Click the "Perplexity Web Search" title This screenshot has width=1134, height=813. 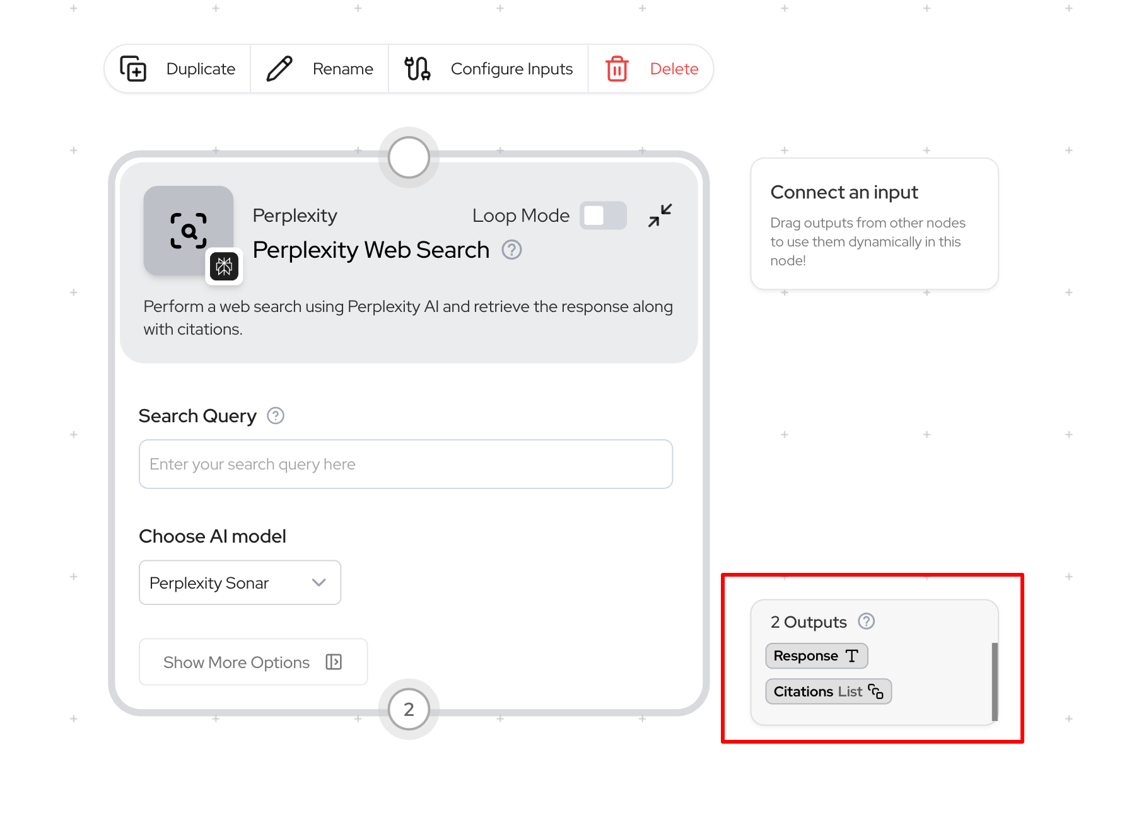point(371,250)
